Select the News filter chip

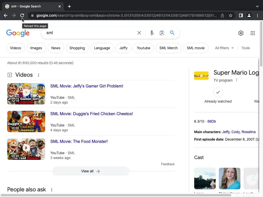click(56, 48)
